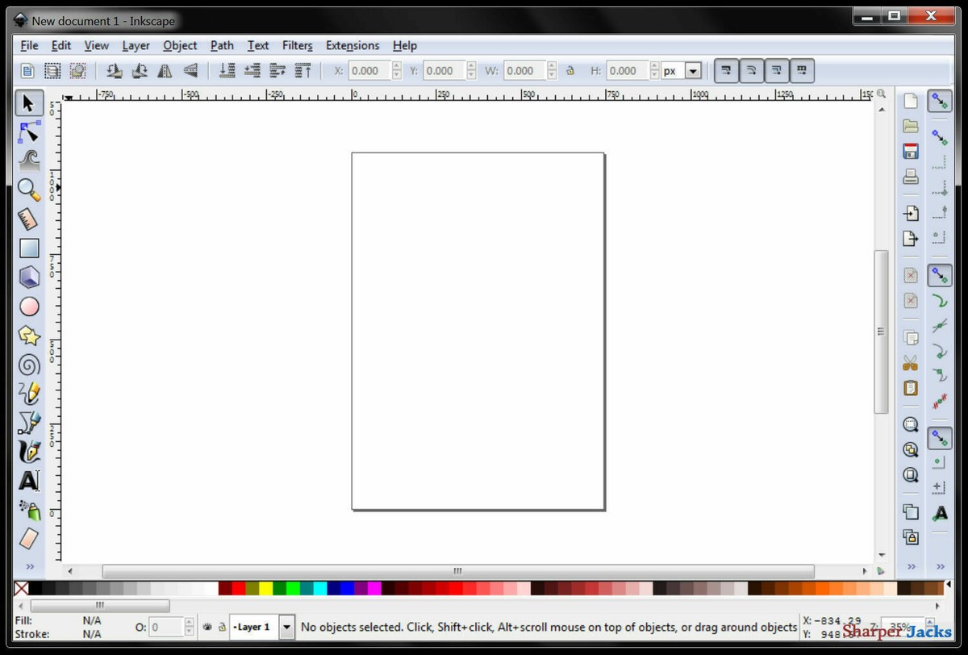This screenshot has height=655, width=968.
Task: Click the Paste clipboard icon
Action: (911, 388)
